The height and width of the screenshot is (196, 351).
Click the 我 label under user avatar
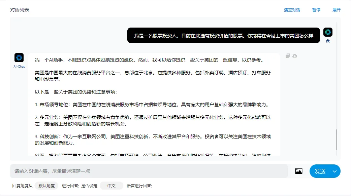click(328, 41)
